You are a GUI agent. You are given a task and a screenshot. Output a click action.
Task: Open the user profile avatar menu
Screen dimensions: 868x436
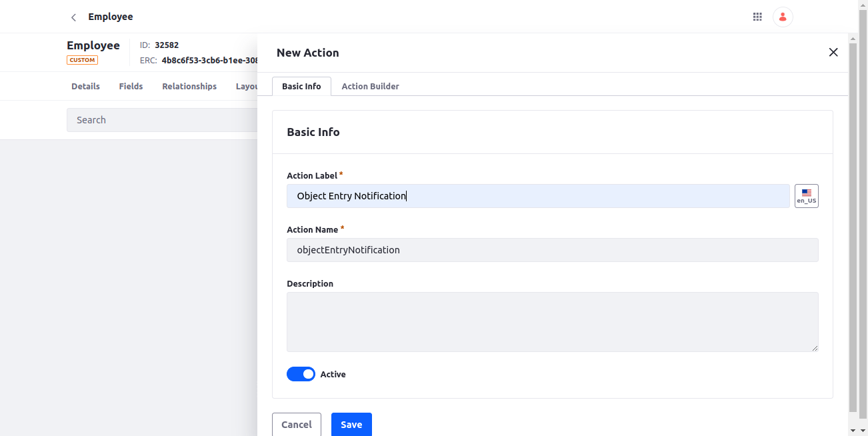[783, 17]
